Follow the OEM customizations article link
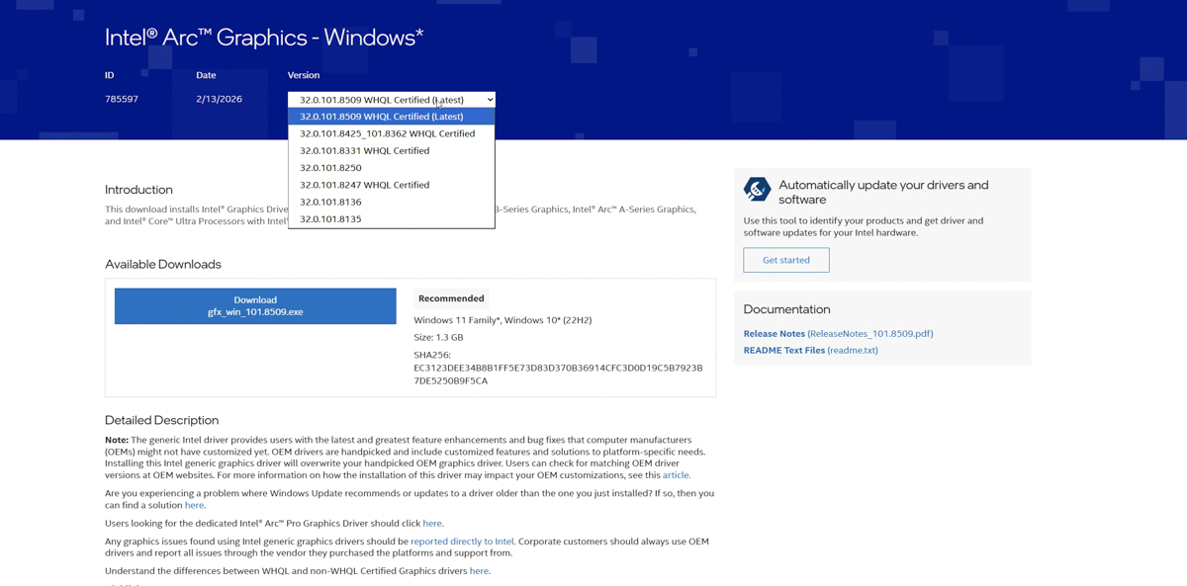 [676, 475]
